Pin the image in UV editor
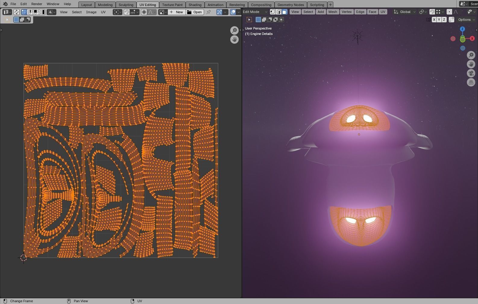Viewport: 478px width, 304px height. [x=209, y=12]
